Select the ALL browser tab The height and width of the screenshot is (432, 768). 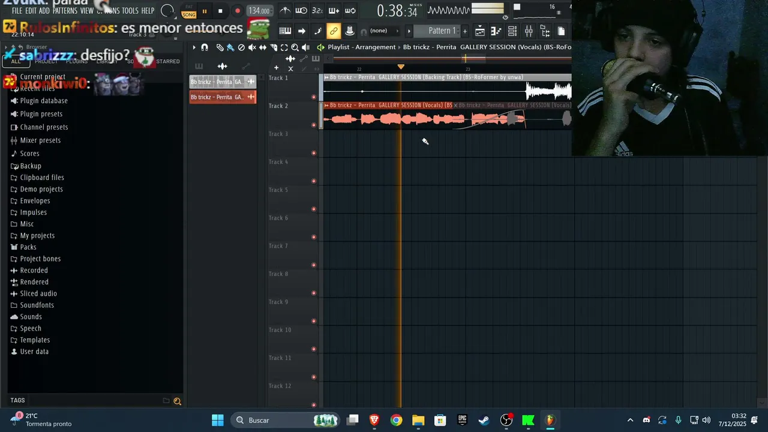(16, 61)
